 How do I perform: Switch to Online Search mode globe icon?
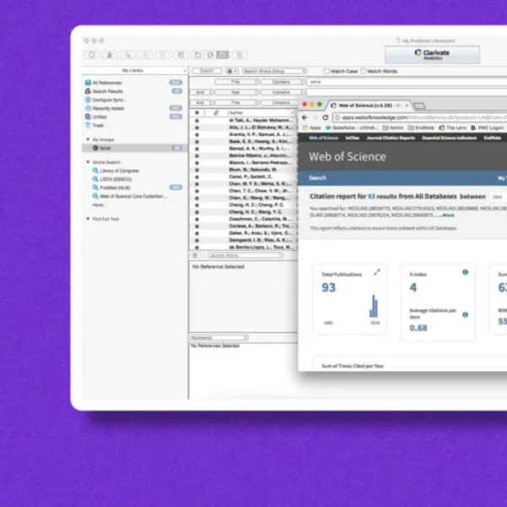coord(210,55)
